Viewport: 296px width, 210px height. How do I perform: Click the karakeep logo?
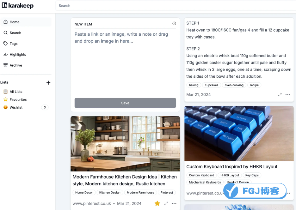pos(18,6)
